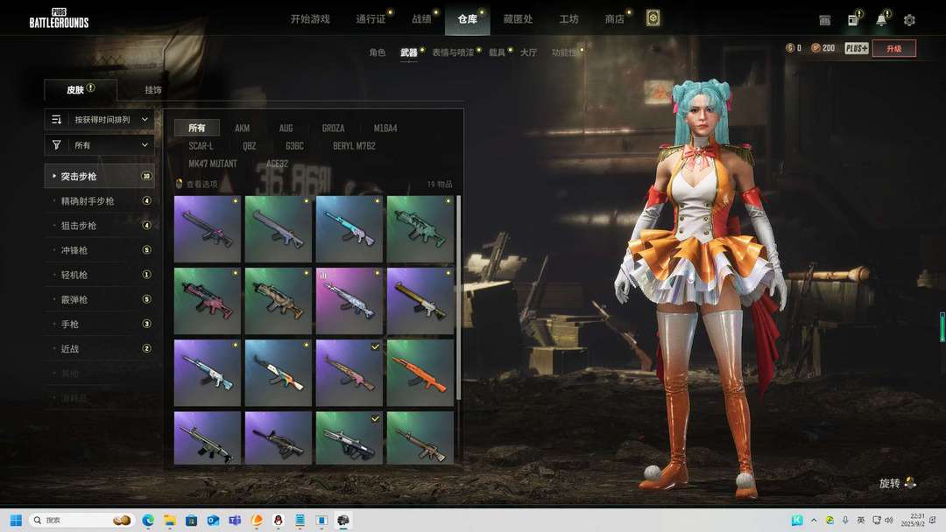946x532 pixels.
Task: Open the crate store icon in top bar
Action: click(825, 20)
